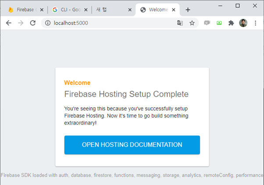Close the 새 탭 tab
The image size is (264, 185).
130,10
